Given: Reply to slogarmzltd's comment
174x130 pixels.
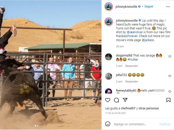Looking at the screenshot, I should [x=132, y=66].
